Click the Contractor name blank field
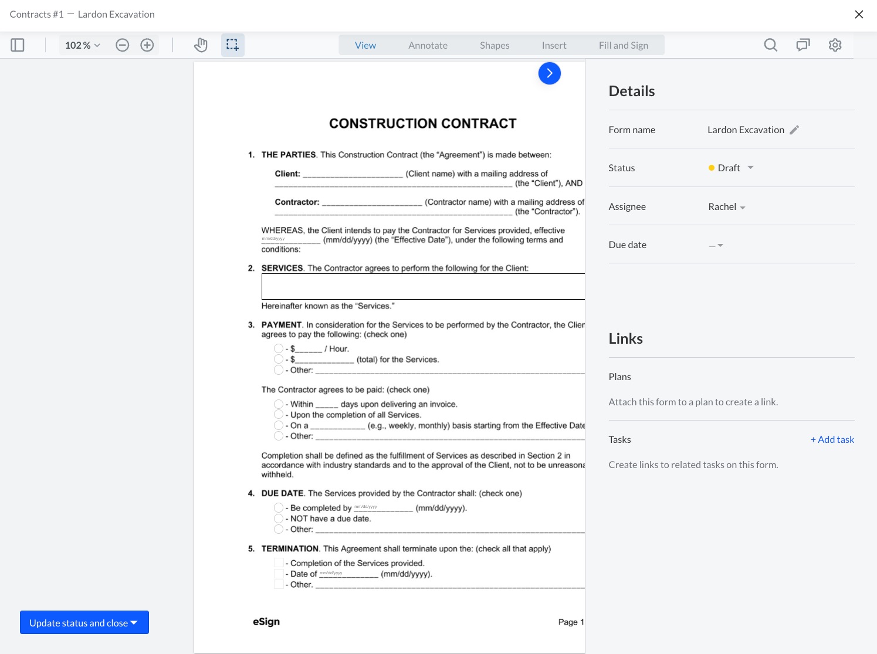Viewport: 877px width, 654px height. pos(372,202)
